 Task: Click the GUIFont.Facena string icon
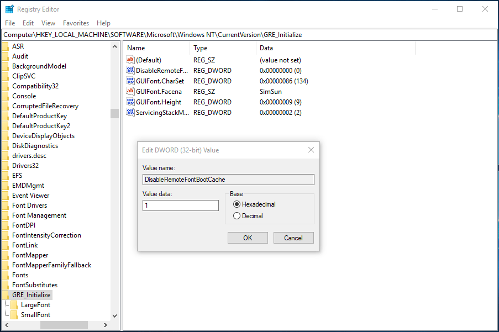[130, 91]
